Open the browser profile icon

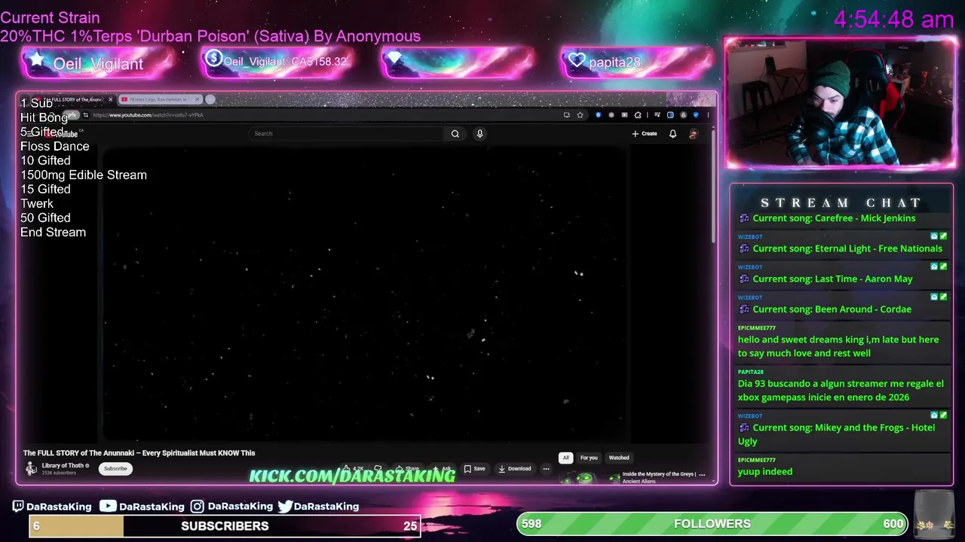(x=683, y=115)
